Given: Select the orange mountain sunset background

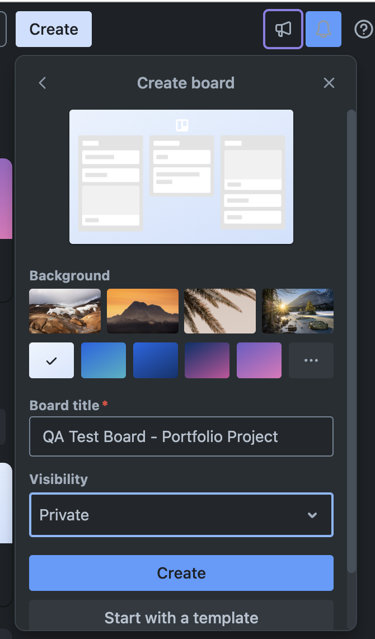Looking at the screenshot, I should 143,311.
